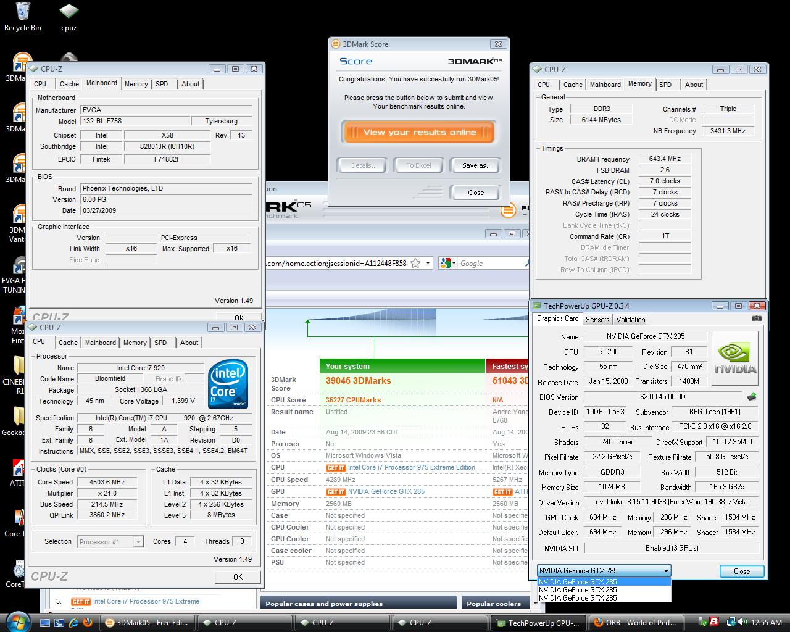Click the taskbar clock showing 12:55 AM
Screen dimensions: 790x632
767,622
